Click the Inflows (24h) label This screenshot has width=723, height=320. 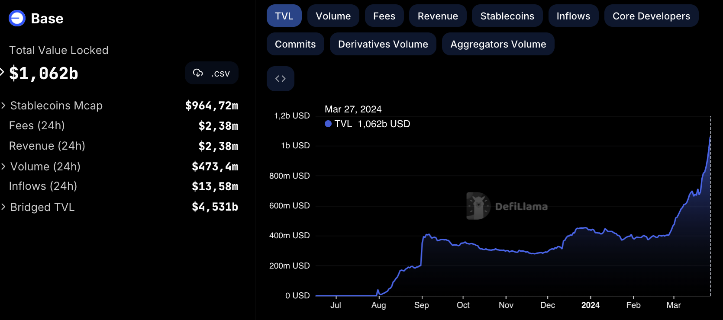click(43, 186)
